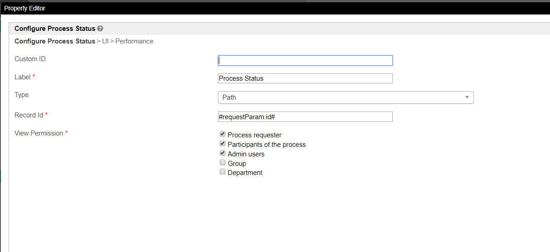
Task: Disable the Admin users permission
Action: tap(222, 153)
